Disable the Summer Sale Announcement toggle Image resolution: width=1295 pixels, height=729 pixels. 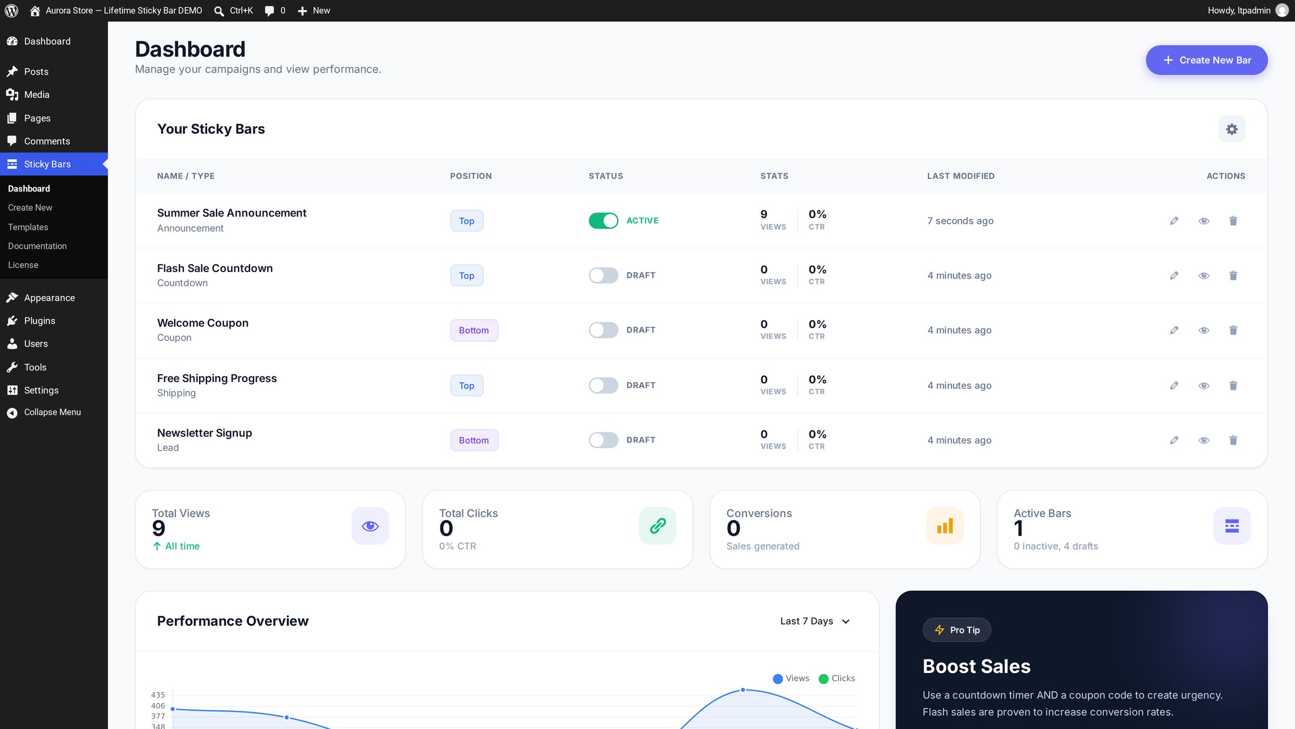[x=603, y=221]
